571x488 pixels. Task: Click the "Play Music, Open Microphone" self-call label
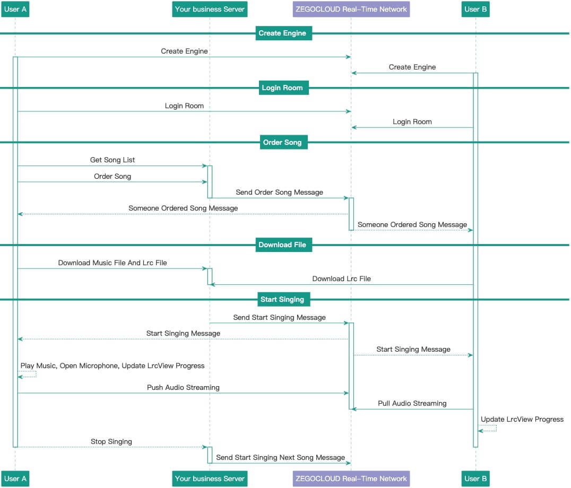pos(113,366)
